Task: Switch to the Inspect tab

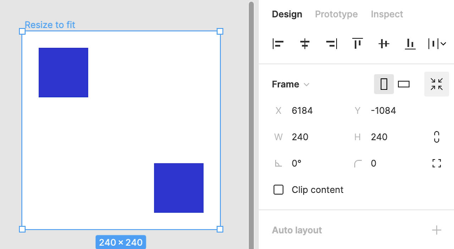Action: [387, 14]
